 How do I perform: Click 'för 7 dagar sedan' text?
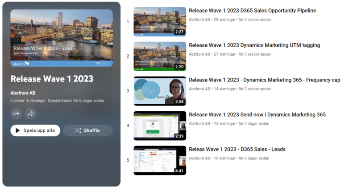click(254, 124)
